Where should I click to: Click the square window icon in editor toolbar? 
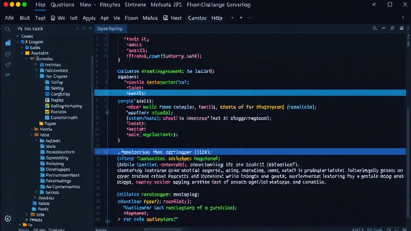393,28
